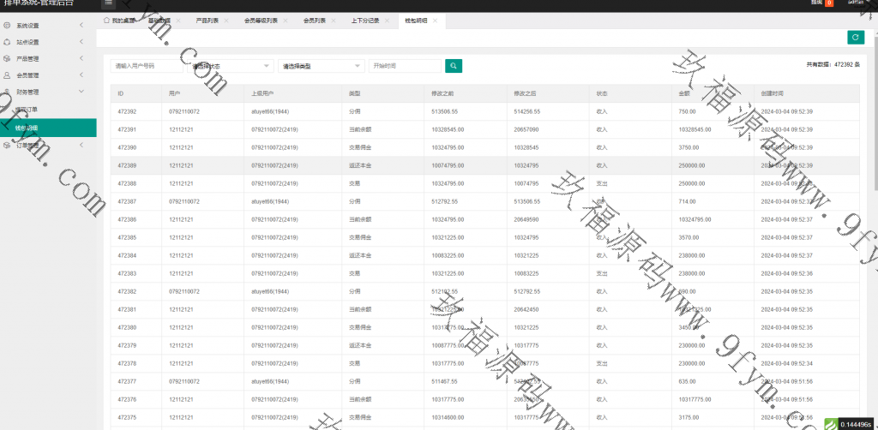
Task: Toggle the sidebar with the hamburger icon
Action: (x=108, y=3)
